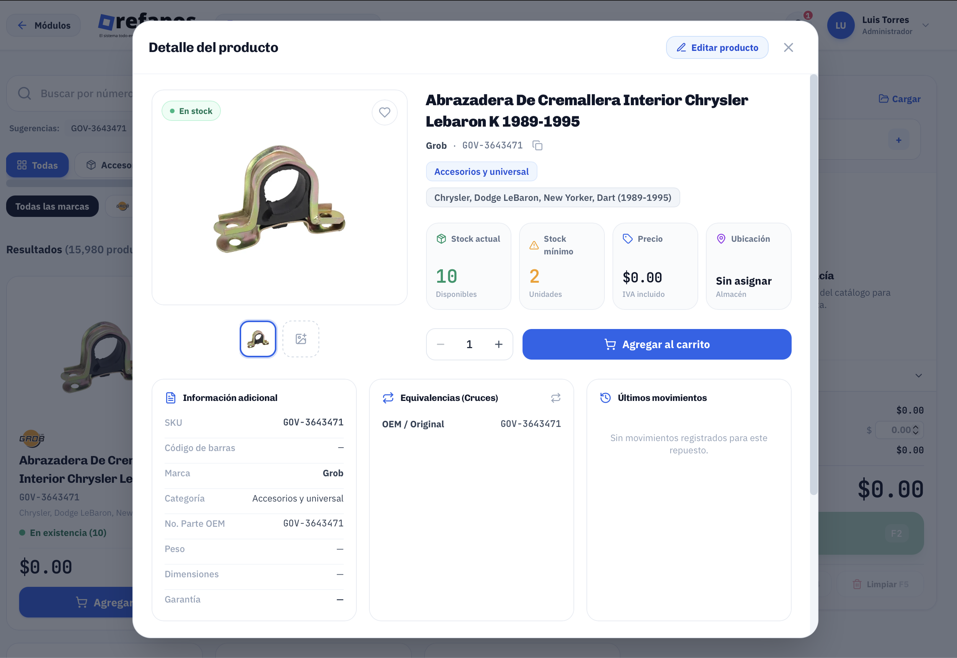Click the Información adicional document icon
The height and width of the screenshot is (658, 957).
point(170,398)
